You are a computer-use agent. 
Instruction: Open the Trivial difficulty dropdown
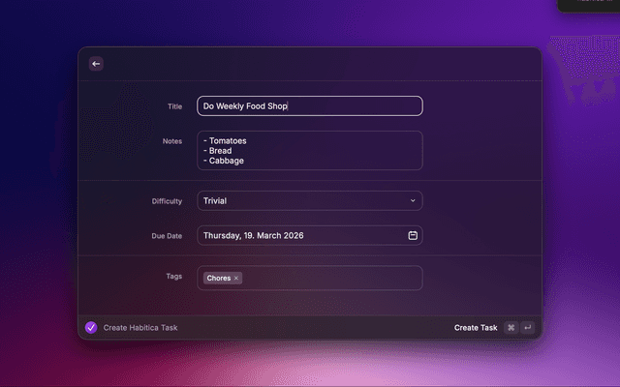[300, 201]
